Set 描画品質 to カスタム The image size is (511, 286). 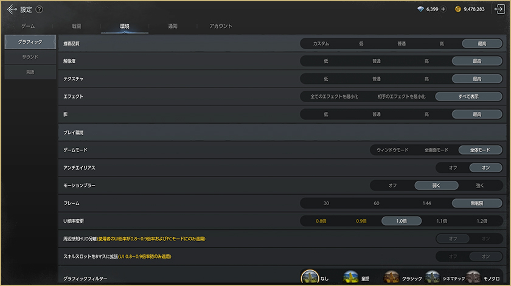click(x=321, y=43)
